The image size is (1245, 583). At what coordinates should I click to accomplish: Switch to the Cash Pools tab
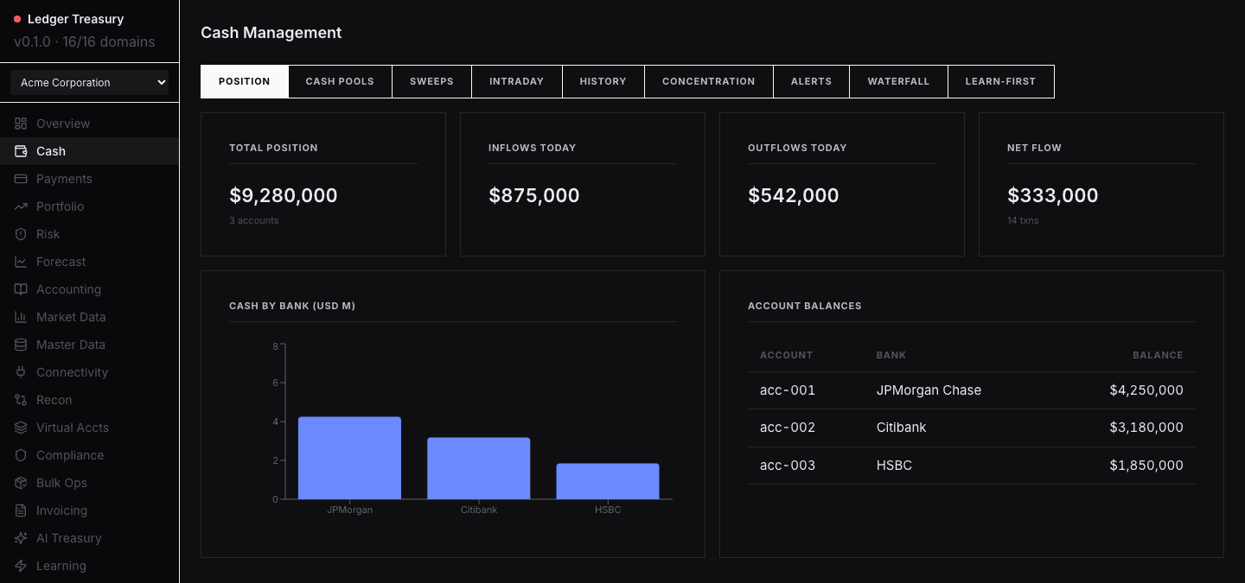(340, 81)
